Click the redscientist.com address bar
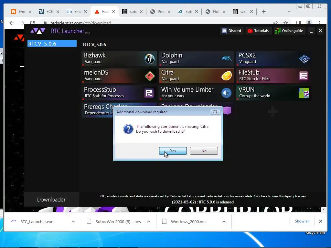Viewport: 331px width, 248px height. pyautogui.click(x=156, y=23)
